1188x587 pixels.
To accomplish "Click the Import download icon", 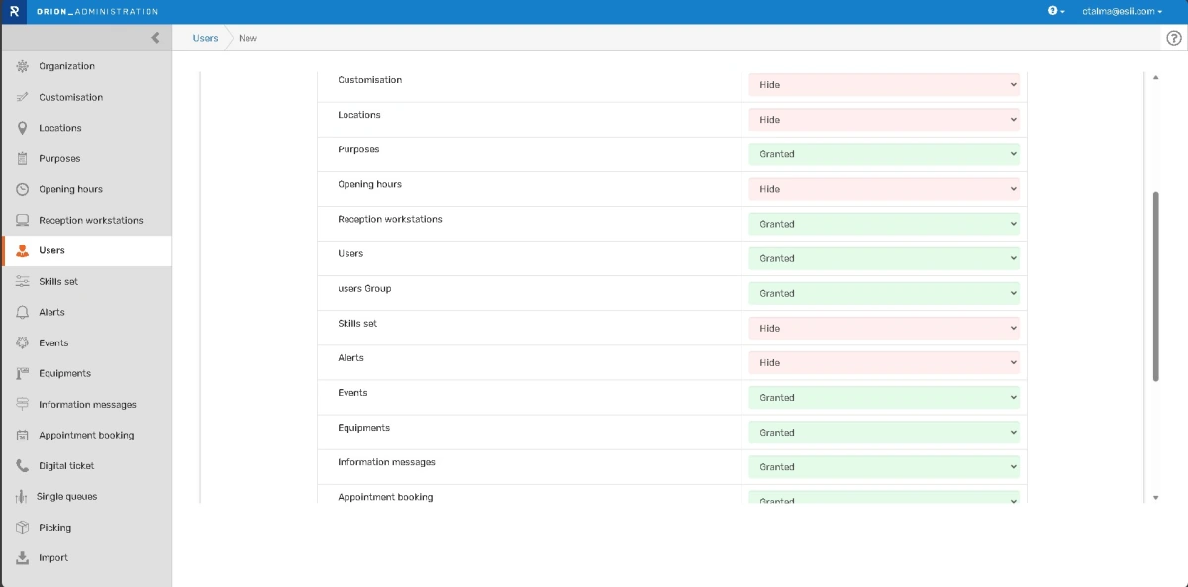I will [x=22, y=557].
